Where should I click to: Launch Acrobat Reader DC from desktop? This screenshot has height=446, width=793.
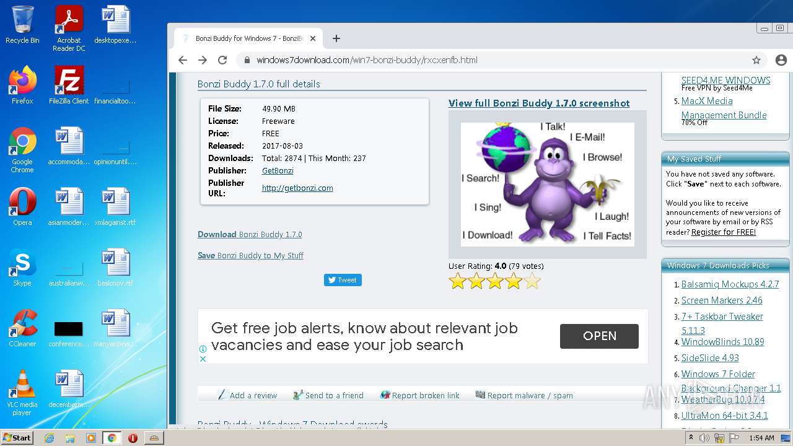point(69,28)
